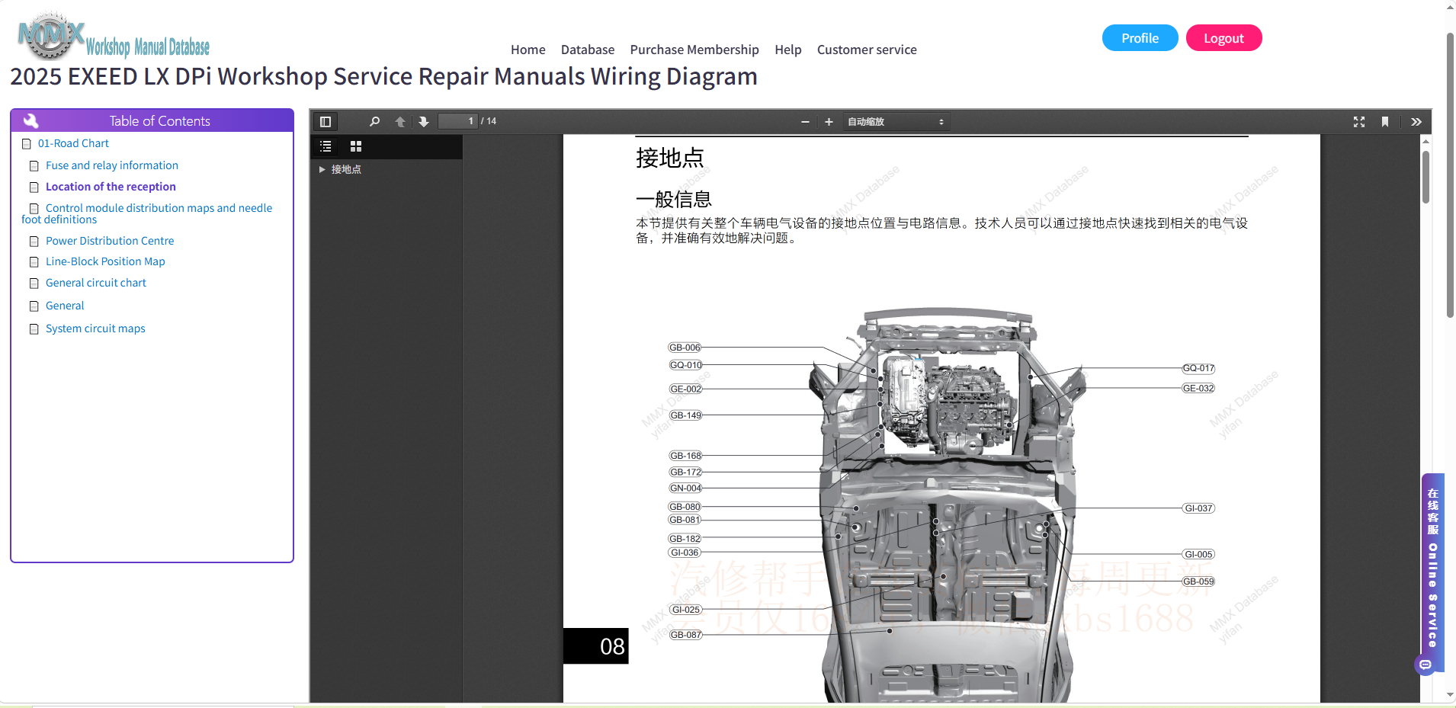Open Location of the reception

click(x=111, y=187)
